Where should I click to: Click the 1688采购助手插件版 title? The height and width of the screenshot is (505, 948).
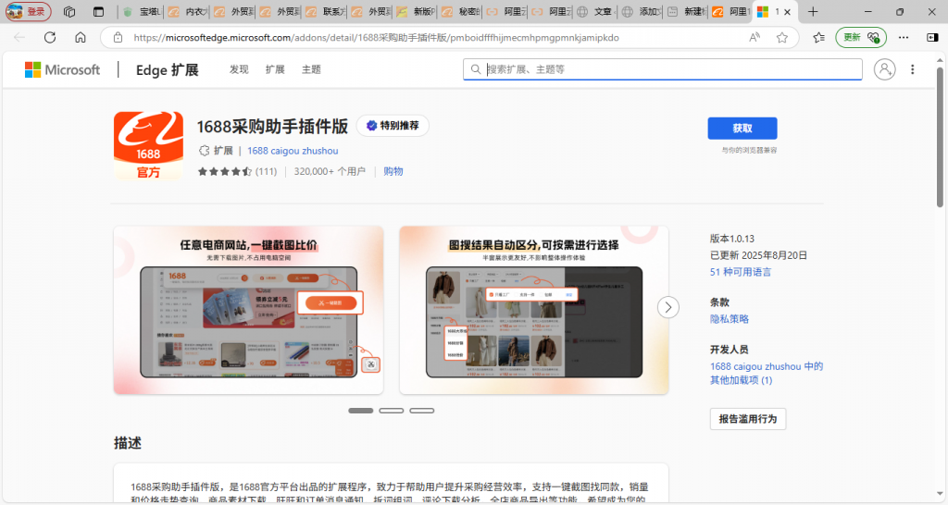click(272, 126)
